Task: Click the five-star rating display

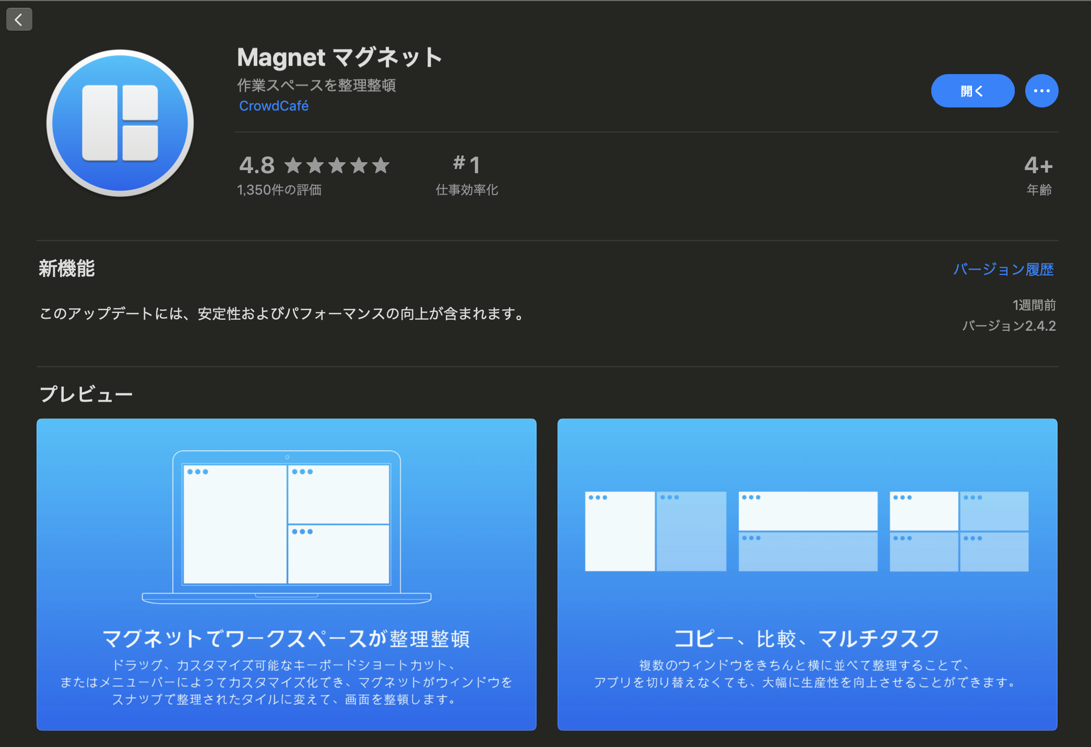Action: [x=337, y=165]
